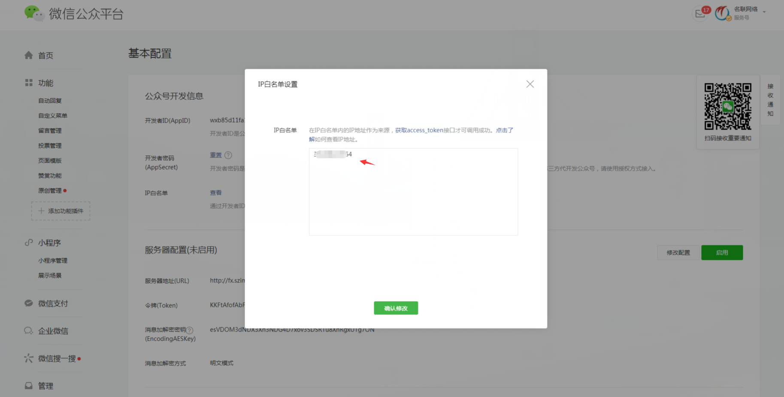Open the 功能 grid icon section

tap(29, 83)
